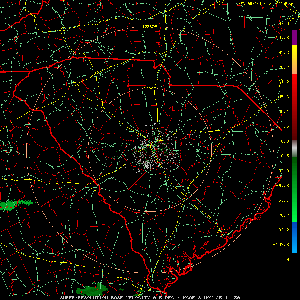The height and width of the screenshot is (300, 300).
Task: Click the -16.5 scale value
Action: (x=282, y=156)
